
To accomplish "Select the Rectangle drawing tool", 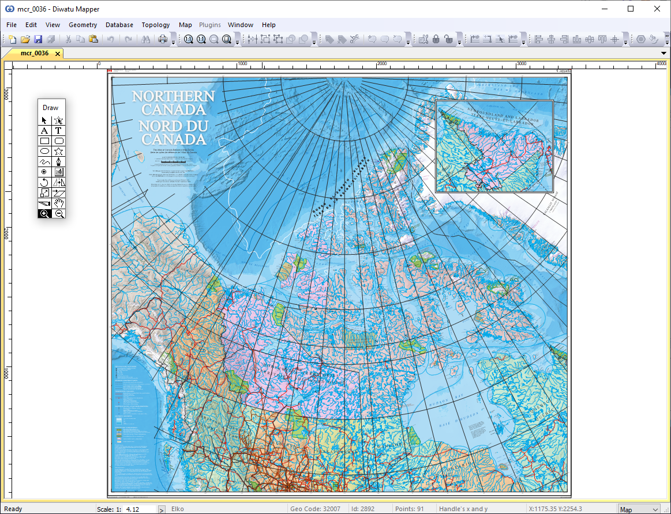I will click(44, 141).
